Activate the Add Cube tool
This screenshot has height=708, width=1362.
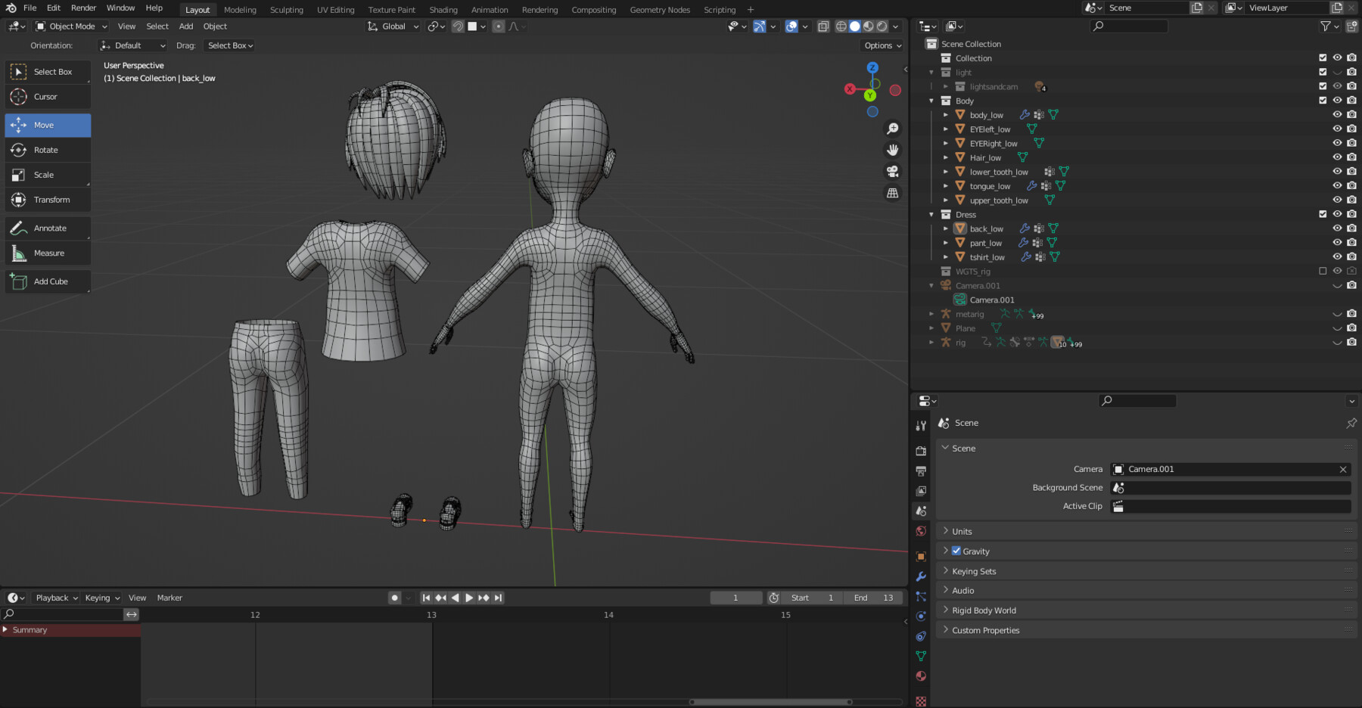click(48, 281)
